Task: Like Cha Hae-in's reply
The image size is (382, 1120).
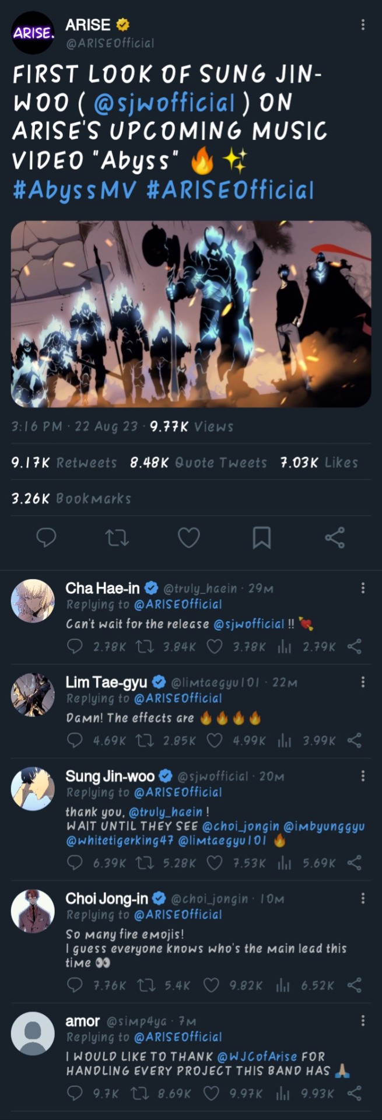Action: [215, 646]
